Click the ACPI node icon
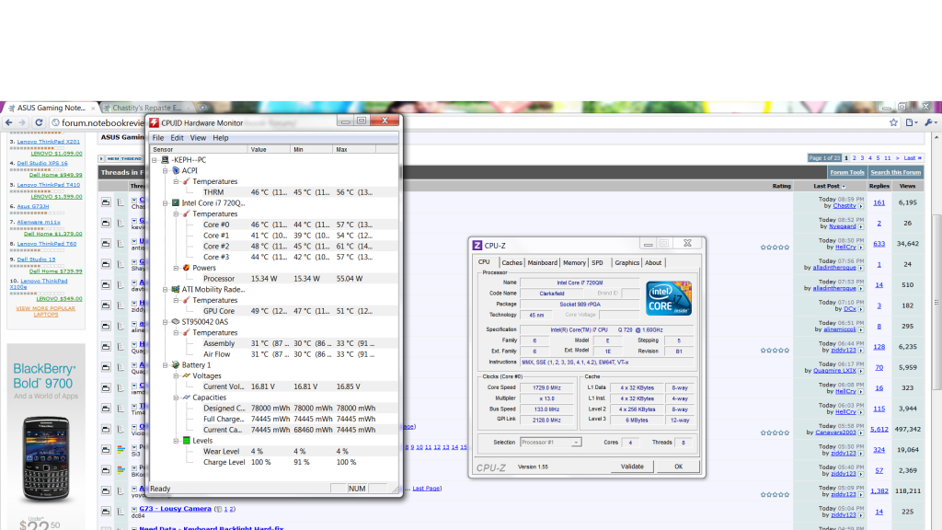The height and width of the screenshot is (530, 942). click(176, 170)
